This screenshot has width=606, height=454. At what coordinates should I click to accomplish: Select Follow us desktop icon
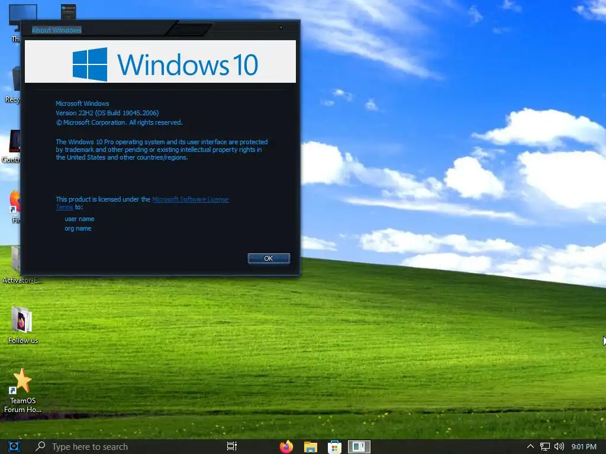pos(22,325)
